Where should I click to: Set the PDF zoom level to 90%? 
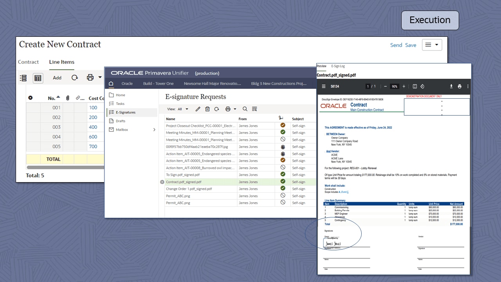pos(395,86)
